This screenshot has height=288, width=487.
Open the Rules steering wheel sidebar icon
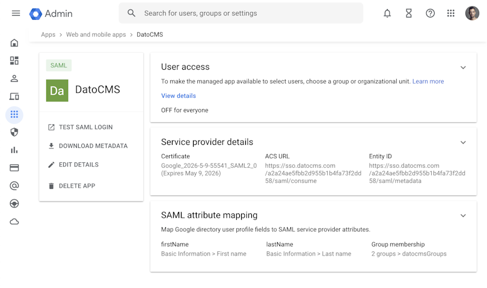point(14,203)
